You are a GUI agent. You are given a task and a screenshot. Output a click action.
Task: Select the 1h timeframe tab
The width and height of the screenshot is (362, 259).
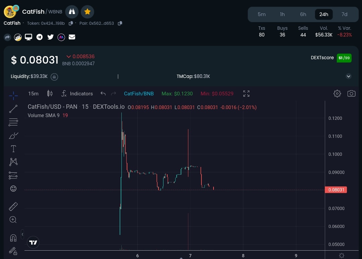click(x=282, y=14)
